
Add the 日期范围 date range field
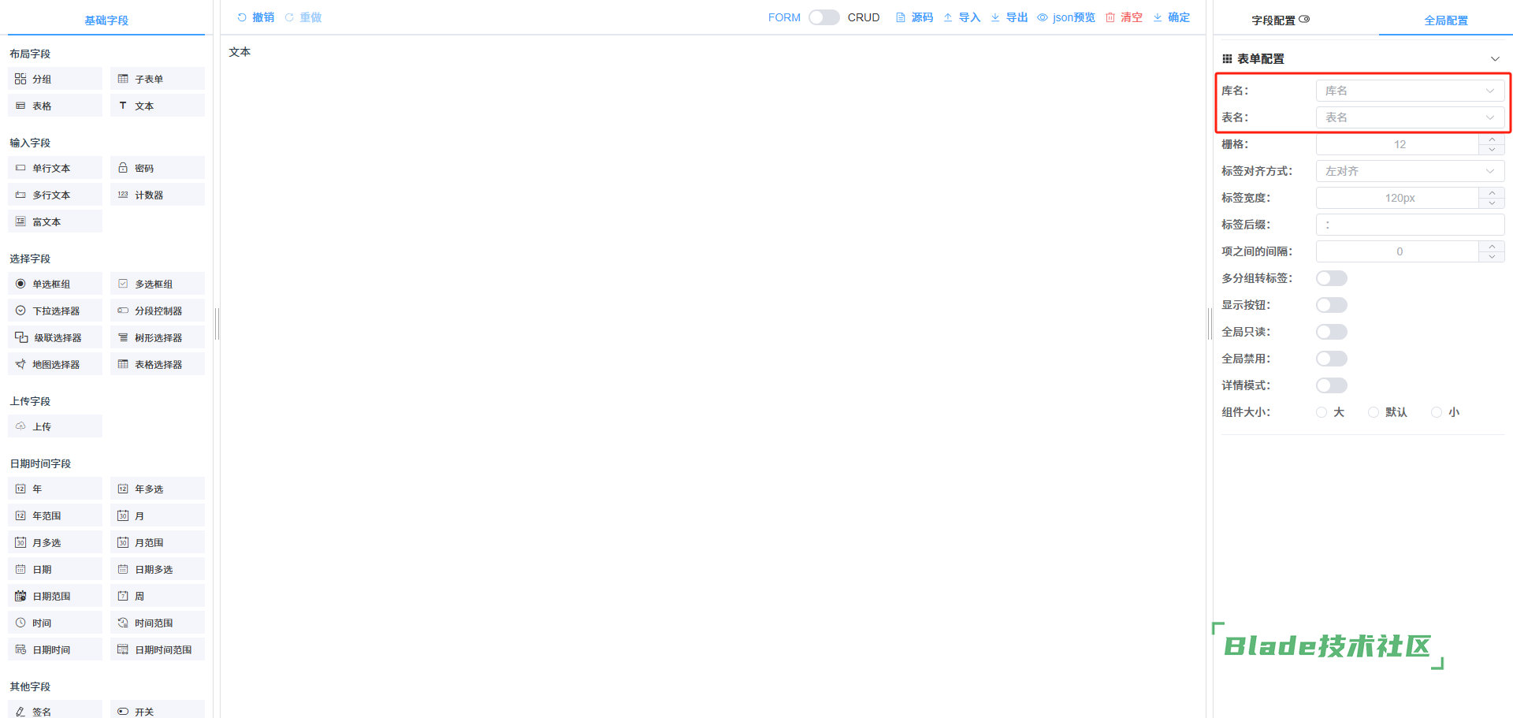55,596
